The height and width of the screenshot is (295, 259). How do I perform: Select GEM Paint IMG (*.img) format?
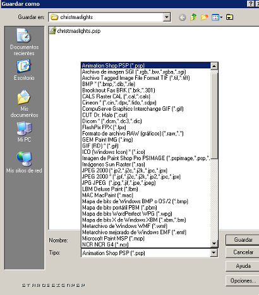pyautogui.click(x=146, y=140)
